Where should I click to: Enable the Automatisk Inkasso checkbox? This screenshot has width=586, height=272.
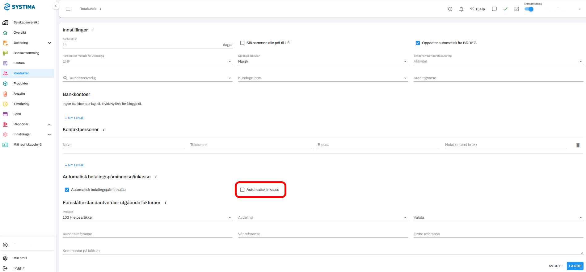242,190
